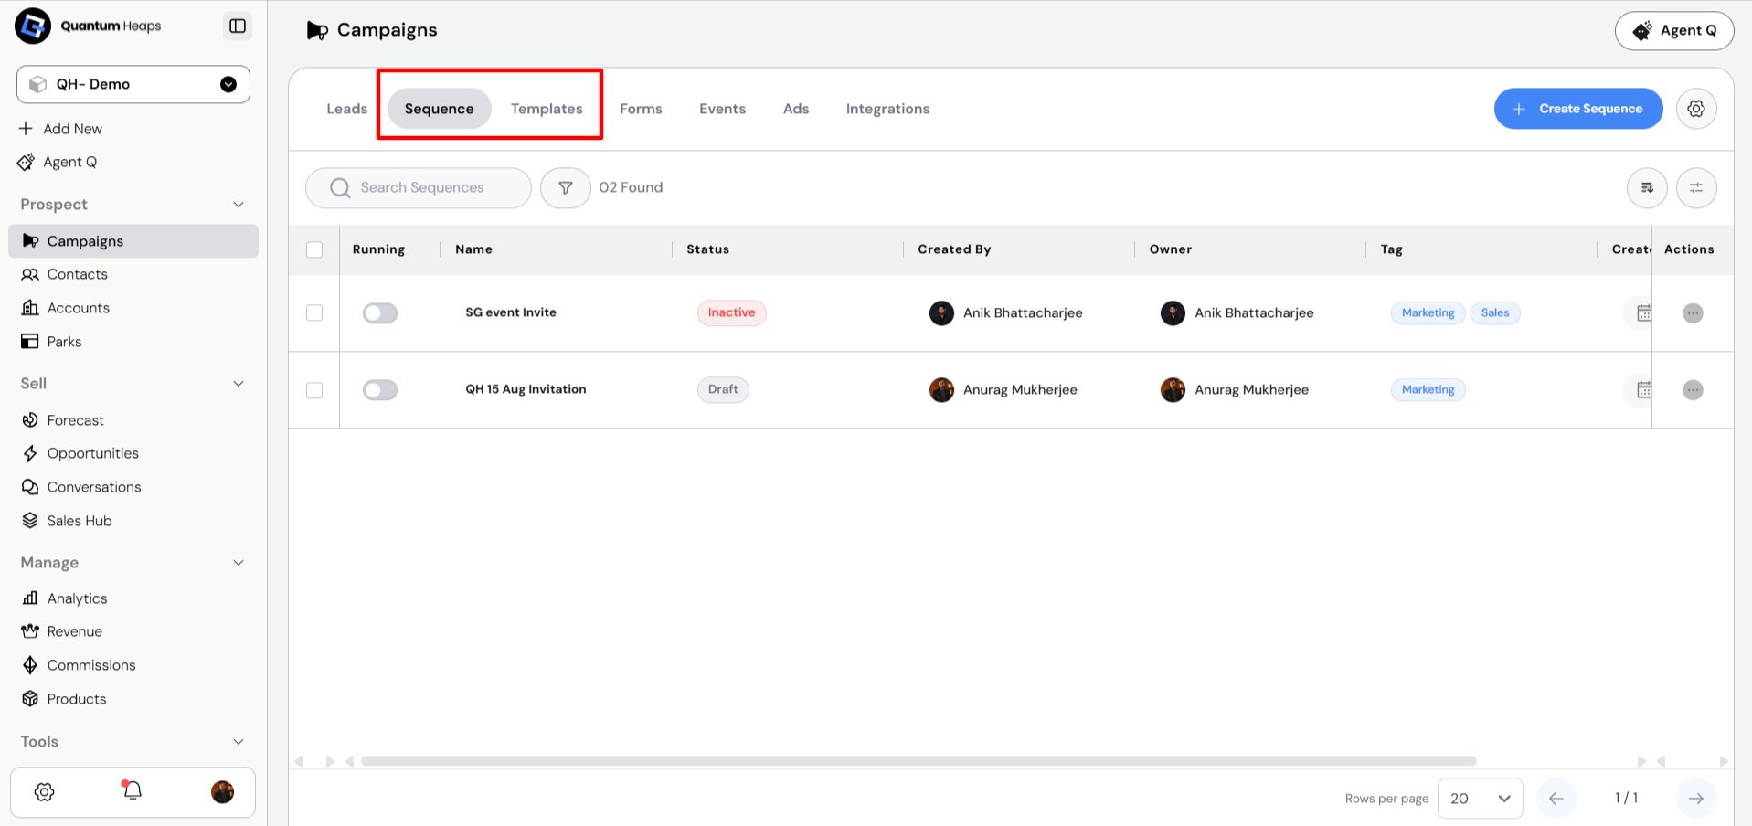
Task: Collapse the sidebar panel icon
Action: (238, 26)
